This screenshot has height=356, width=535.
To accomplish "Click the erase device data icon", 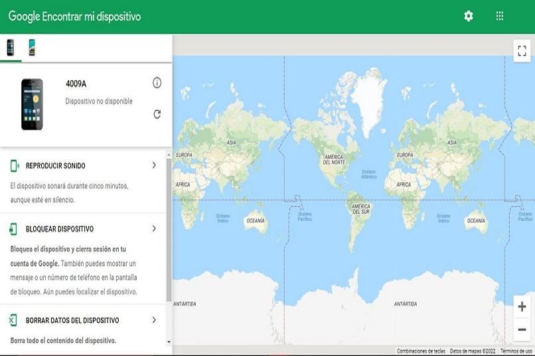I will pyautogui.click(x=13, y=321).
